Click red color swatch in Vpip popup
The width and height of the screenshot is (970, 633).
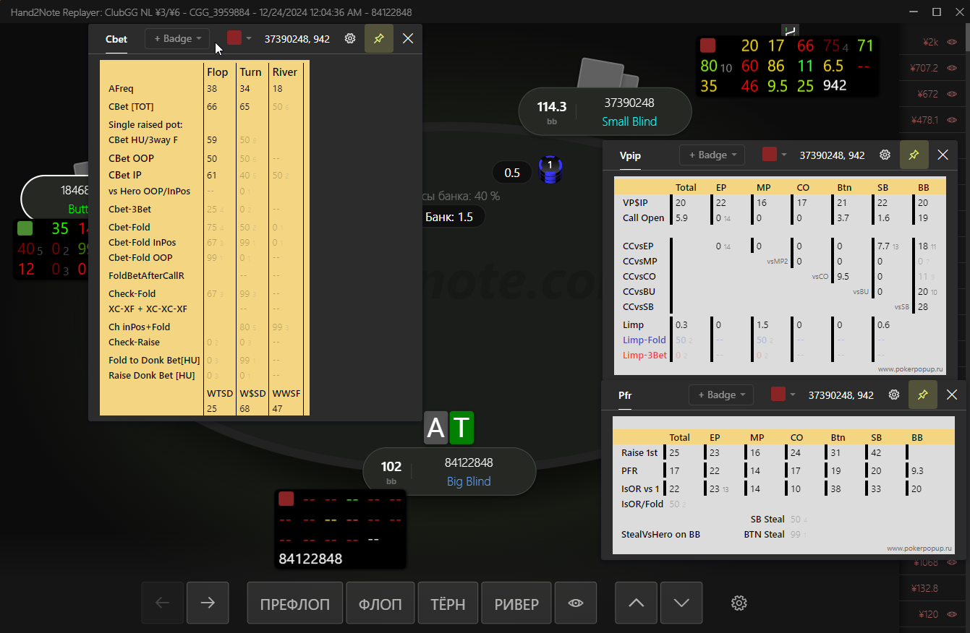pyautogui.click(x=770, y=155)
